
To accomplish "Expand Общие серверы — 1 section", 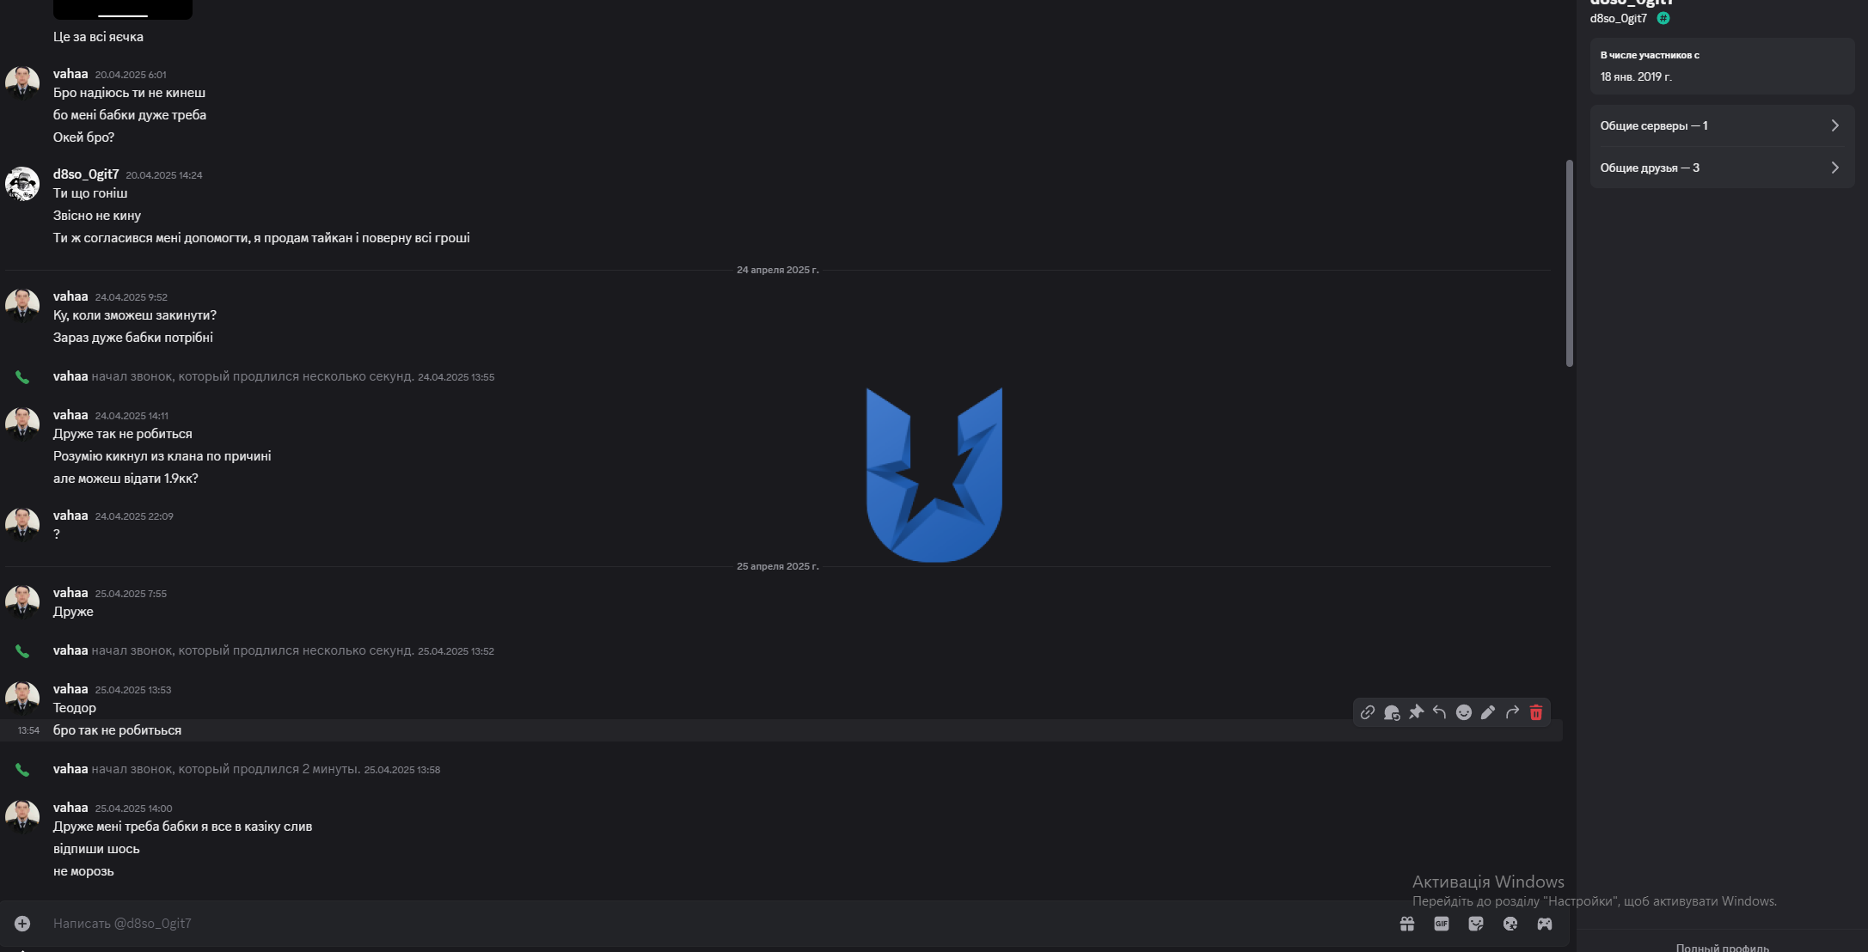I will point(1721,125).
